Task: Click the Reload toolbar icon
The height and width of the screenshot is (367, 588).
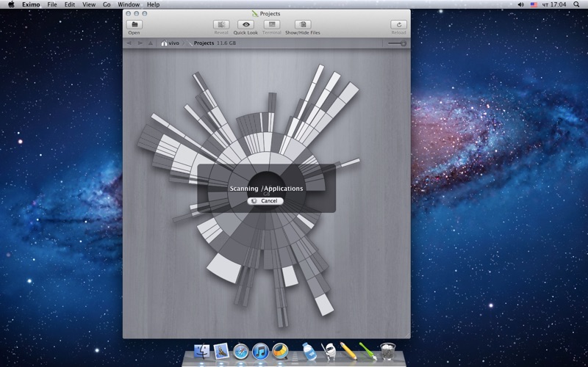Action: tap(398, 25)
